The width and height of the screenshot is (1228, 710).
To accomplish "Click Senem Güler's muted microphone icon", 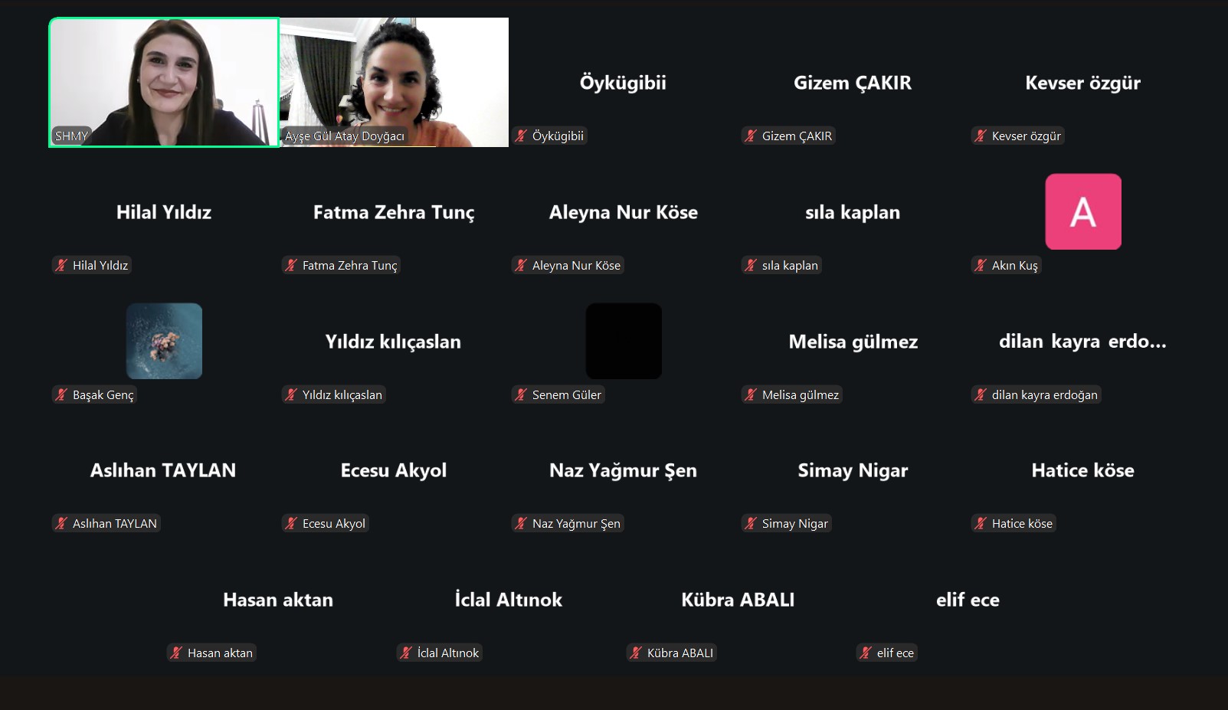I will pos(521,395).
